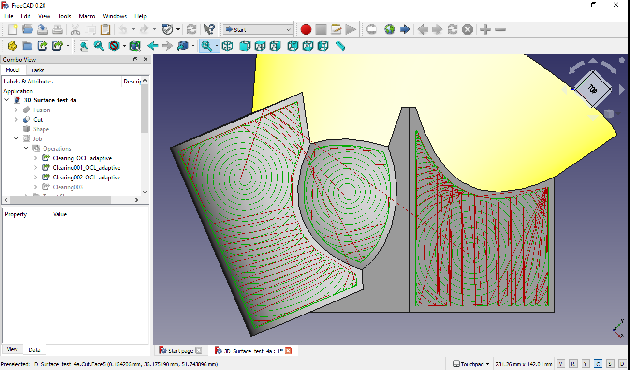Open the File menu
The width and height of the screenshot is (630, 370).
coord(9,16)
